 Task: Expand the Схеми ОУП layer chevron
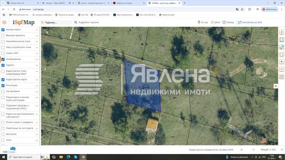(x=37, y=54)
